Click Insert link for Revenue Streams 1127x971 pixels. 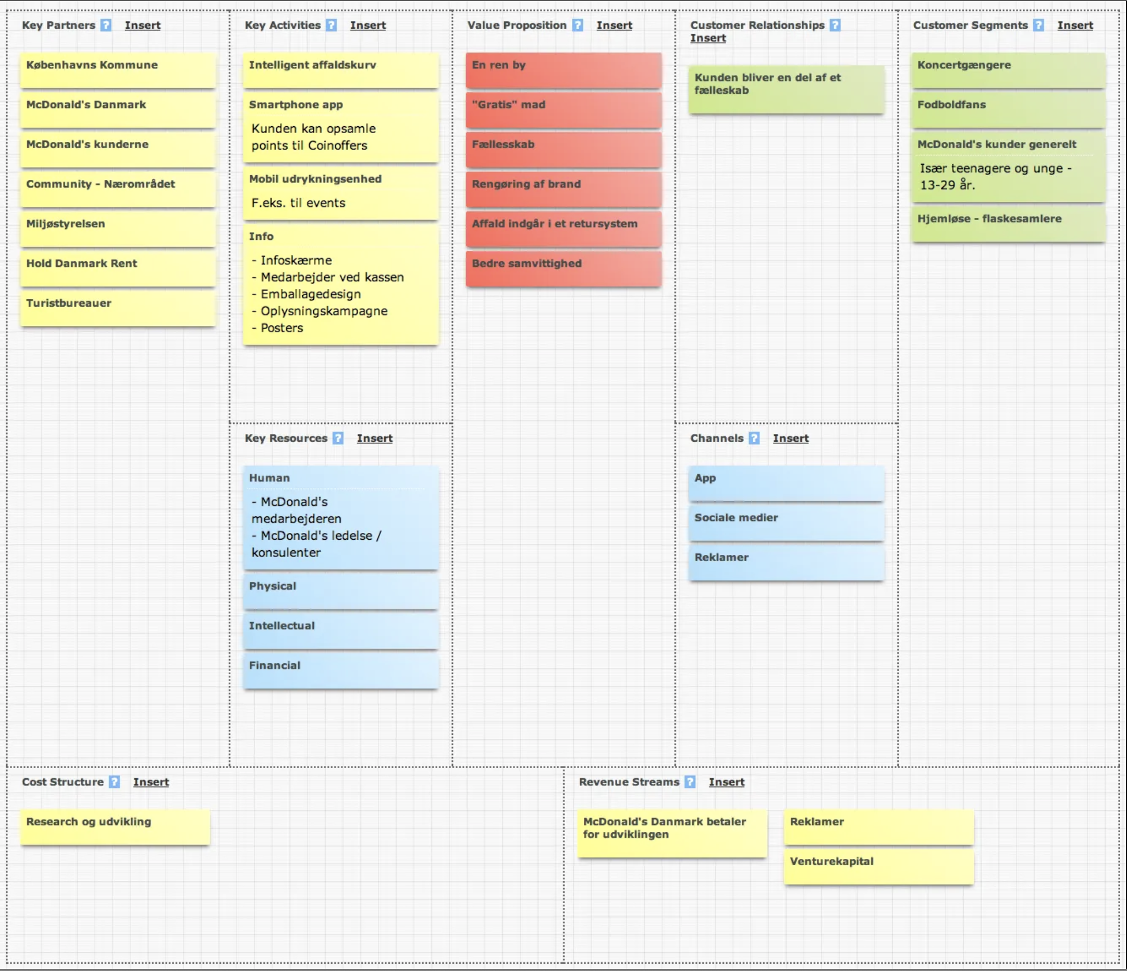(726, 782)
